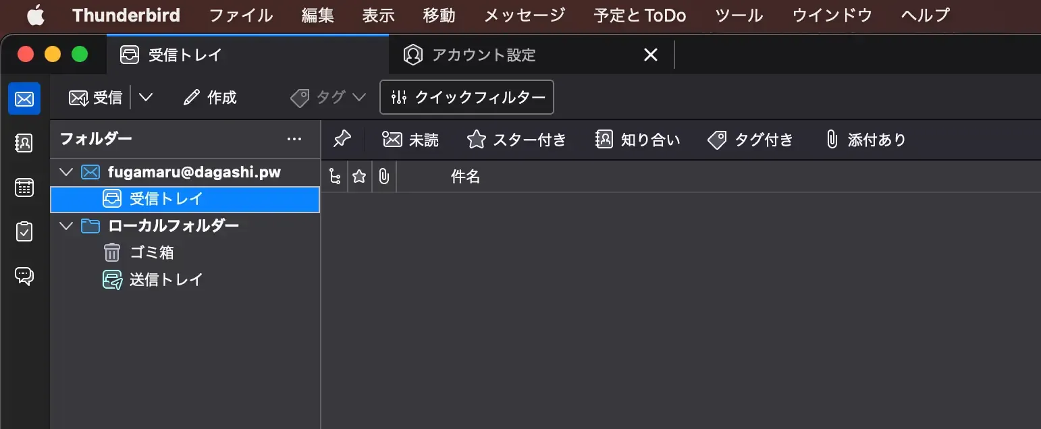Open the タグ dropdown
Viewport: 1041px width, 429px height.
click(328, 98)
